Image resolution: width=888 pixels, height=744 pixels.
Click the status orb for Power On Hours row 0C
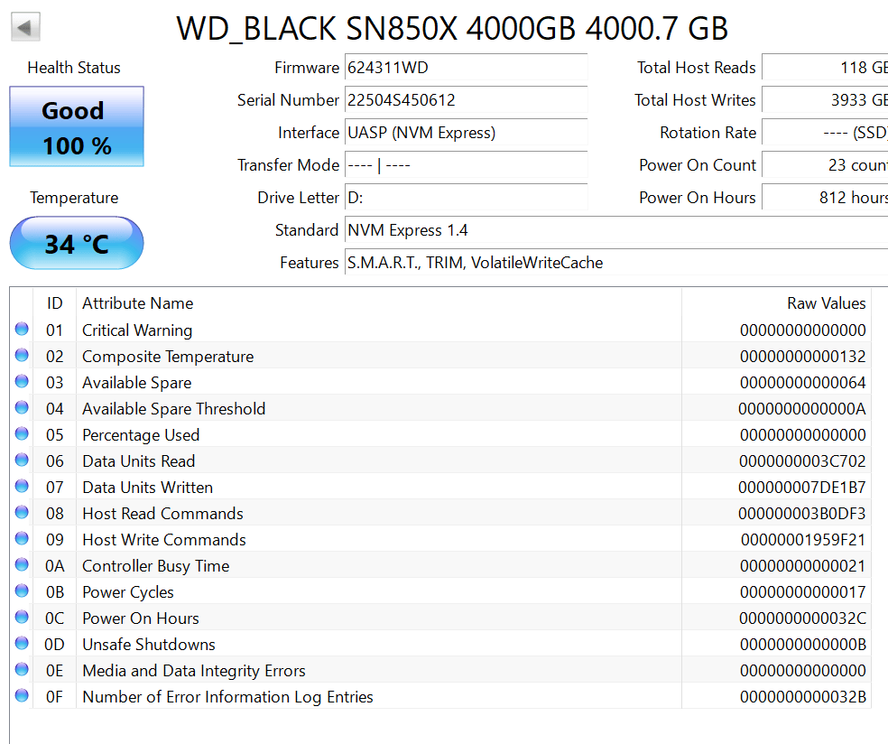pyautogui.click(x=22, y=617)
